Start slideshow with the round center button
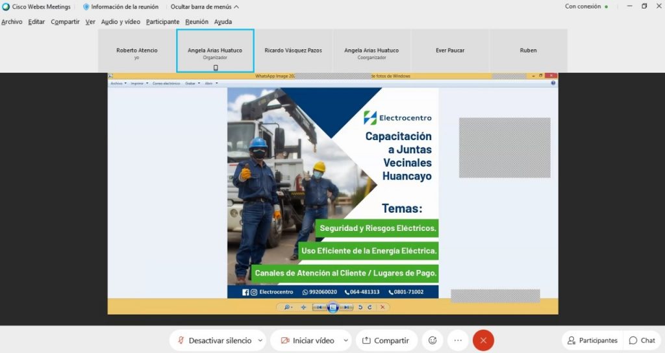This screenshot has height=353, width=665. click(x=333, y=307)
